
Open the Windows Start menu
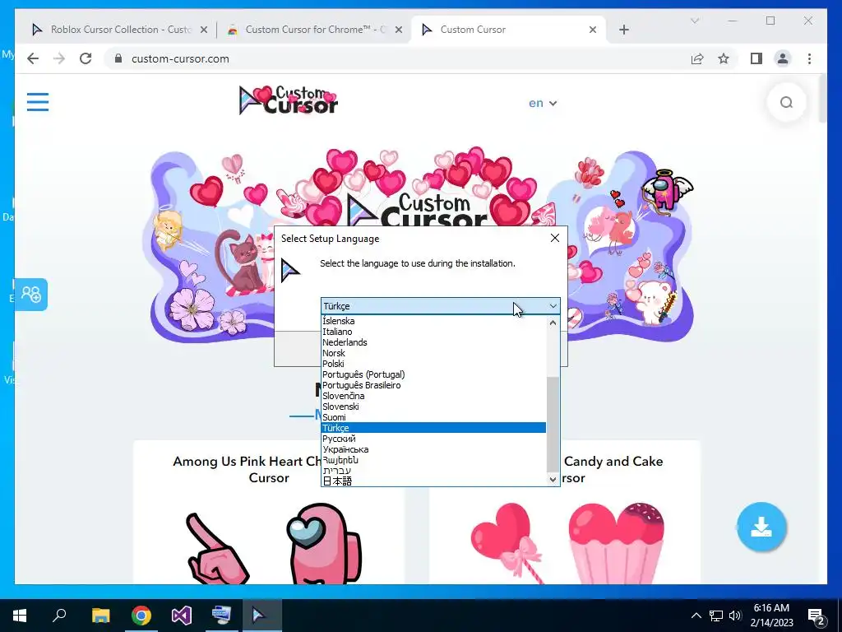click(x=20, y=616)
